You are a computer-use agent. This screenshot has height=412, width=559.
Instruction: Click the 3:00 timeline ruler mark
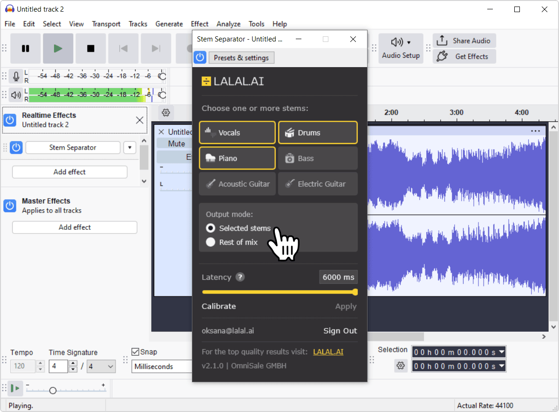(457, 112)
